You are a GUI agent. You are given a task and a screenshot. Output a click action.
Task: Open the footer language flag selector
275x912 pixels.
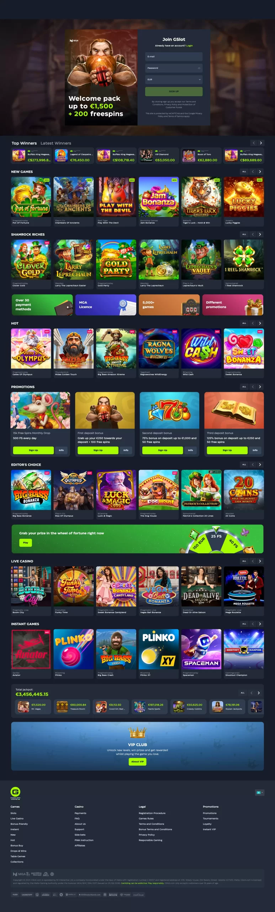coord(259,792)
